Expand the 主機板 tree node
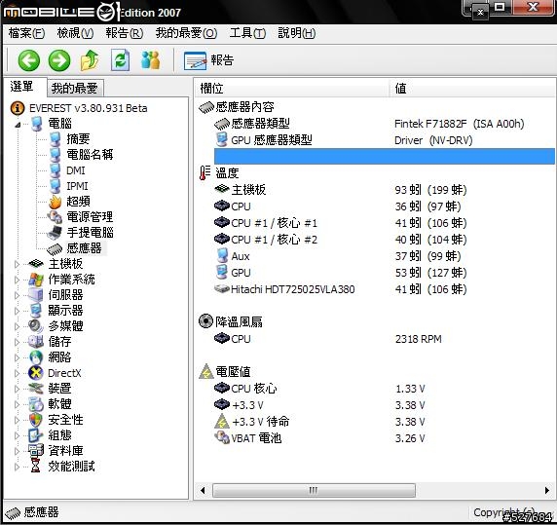This screenshot has width=557, height=525. point(17,264)
